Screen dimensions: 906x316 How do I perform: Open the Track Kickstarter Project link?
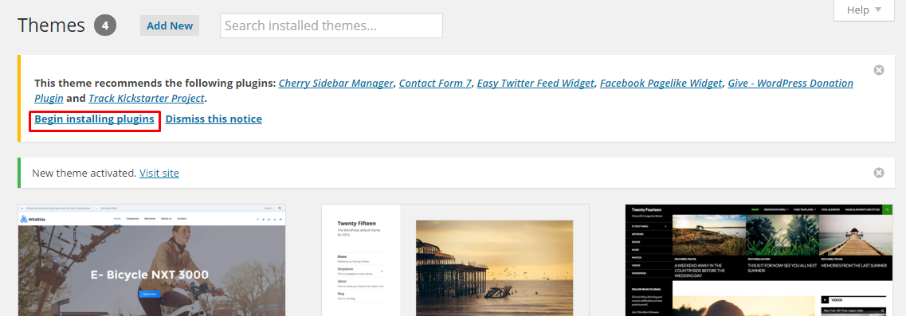click(x=147, y=98)
